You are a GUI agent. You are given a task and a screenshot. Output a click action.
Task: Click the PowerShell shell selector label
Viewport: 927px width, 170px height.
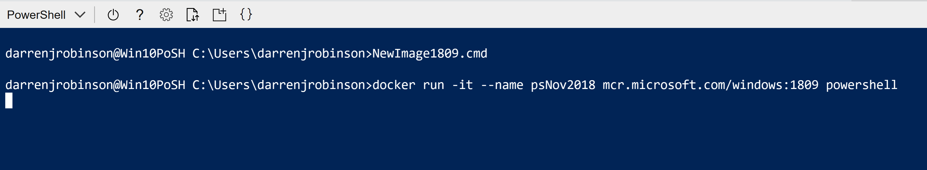pyautogui.click(x=36, y=15)
